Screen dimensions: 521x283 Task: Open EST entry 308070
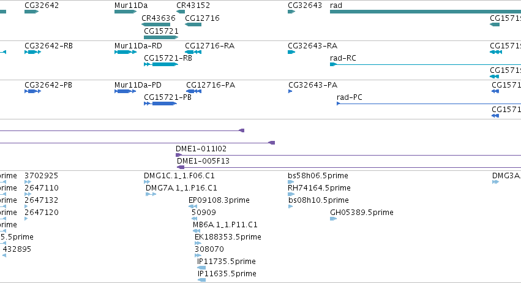click(x=209, y=249)
